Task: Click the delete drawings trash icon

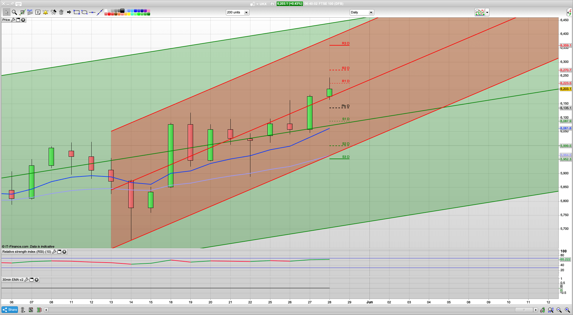Action: point(61,12)
